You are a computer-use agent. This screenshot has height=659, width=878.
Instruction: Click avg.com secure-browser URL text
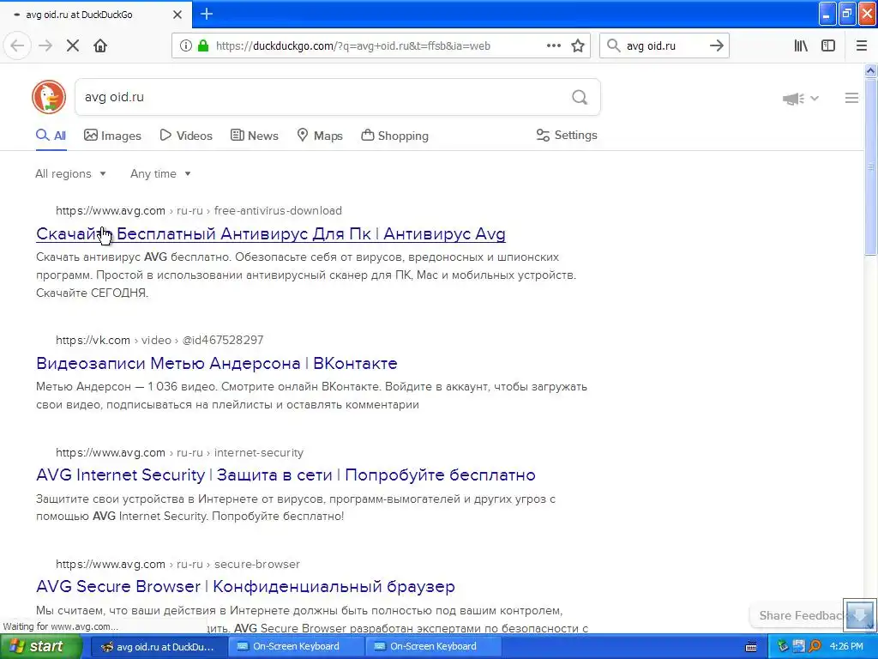click(178, 565)
